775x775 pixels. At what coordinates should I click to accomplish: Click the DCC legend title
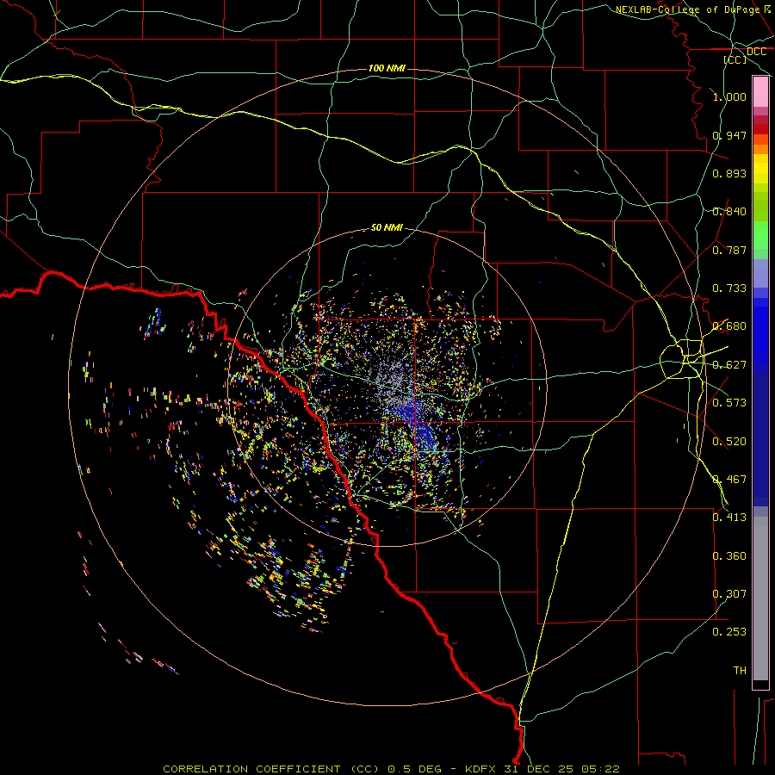tap(756, 52)
